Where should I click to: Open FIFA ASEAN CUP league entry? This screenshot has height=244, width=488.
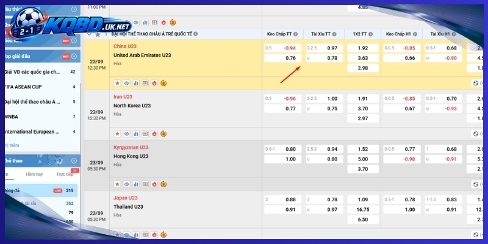pos(41,87)
